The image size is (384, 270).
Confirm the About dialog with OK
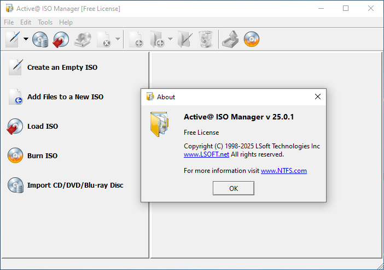(234, 188)
